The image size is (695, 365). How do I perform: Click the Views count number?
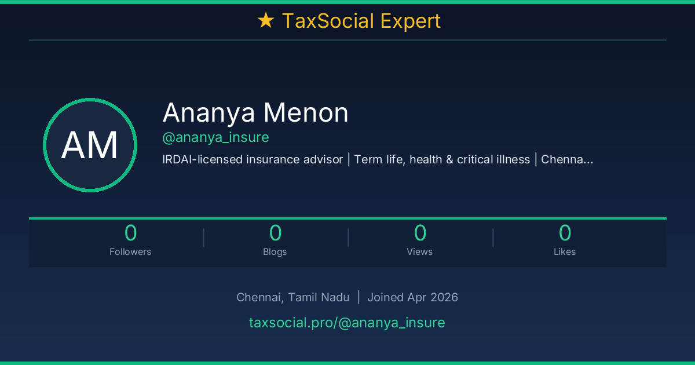click(420, 233)
